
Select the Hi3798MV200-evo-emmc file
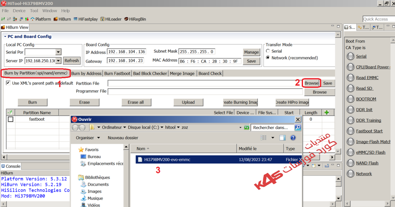pyautogui.click(x=218, y=159)
